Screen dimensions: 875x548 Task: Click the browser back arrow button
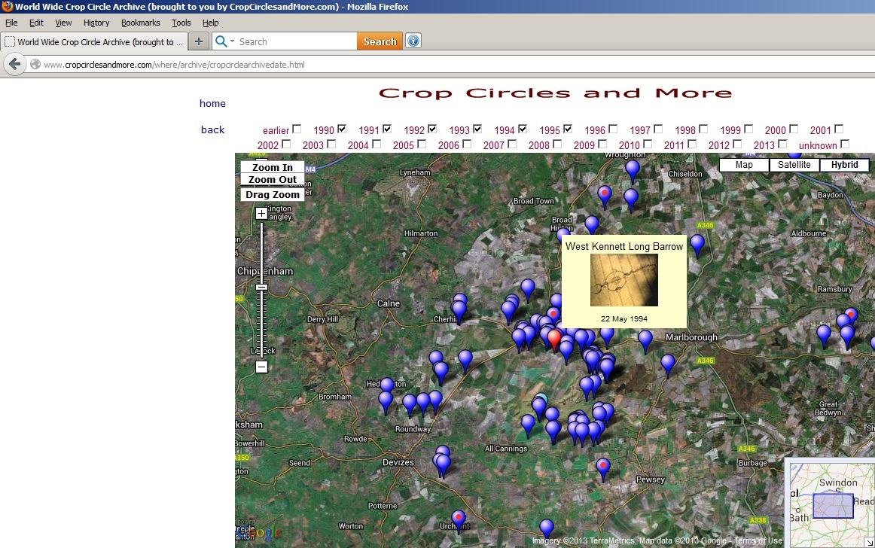14,65
